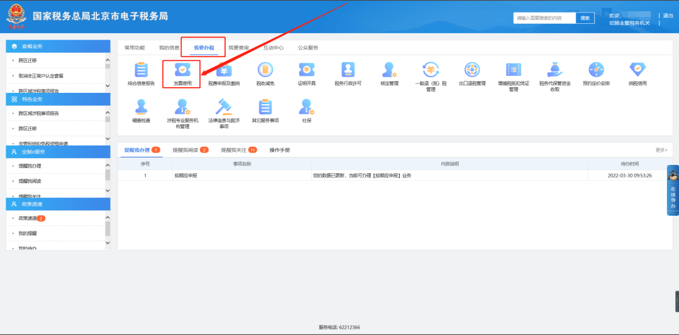Click the 在线导办 assistant widget

point(673,190)
